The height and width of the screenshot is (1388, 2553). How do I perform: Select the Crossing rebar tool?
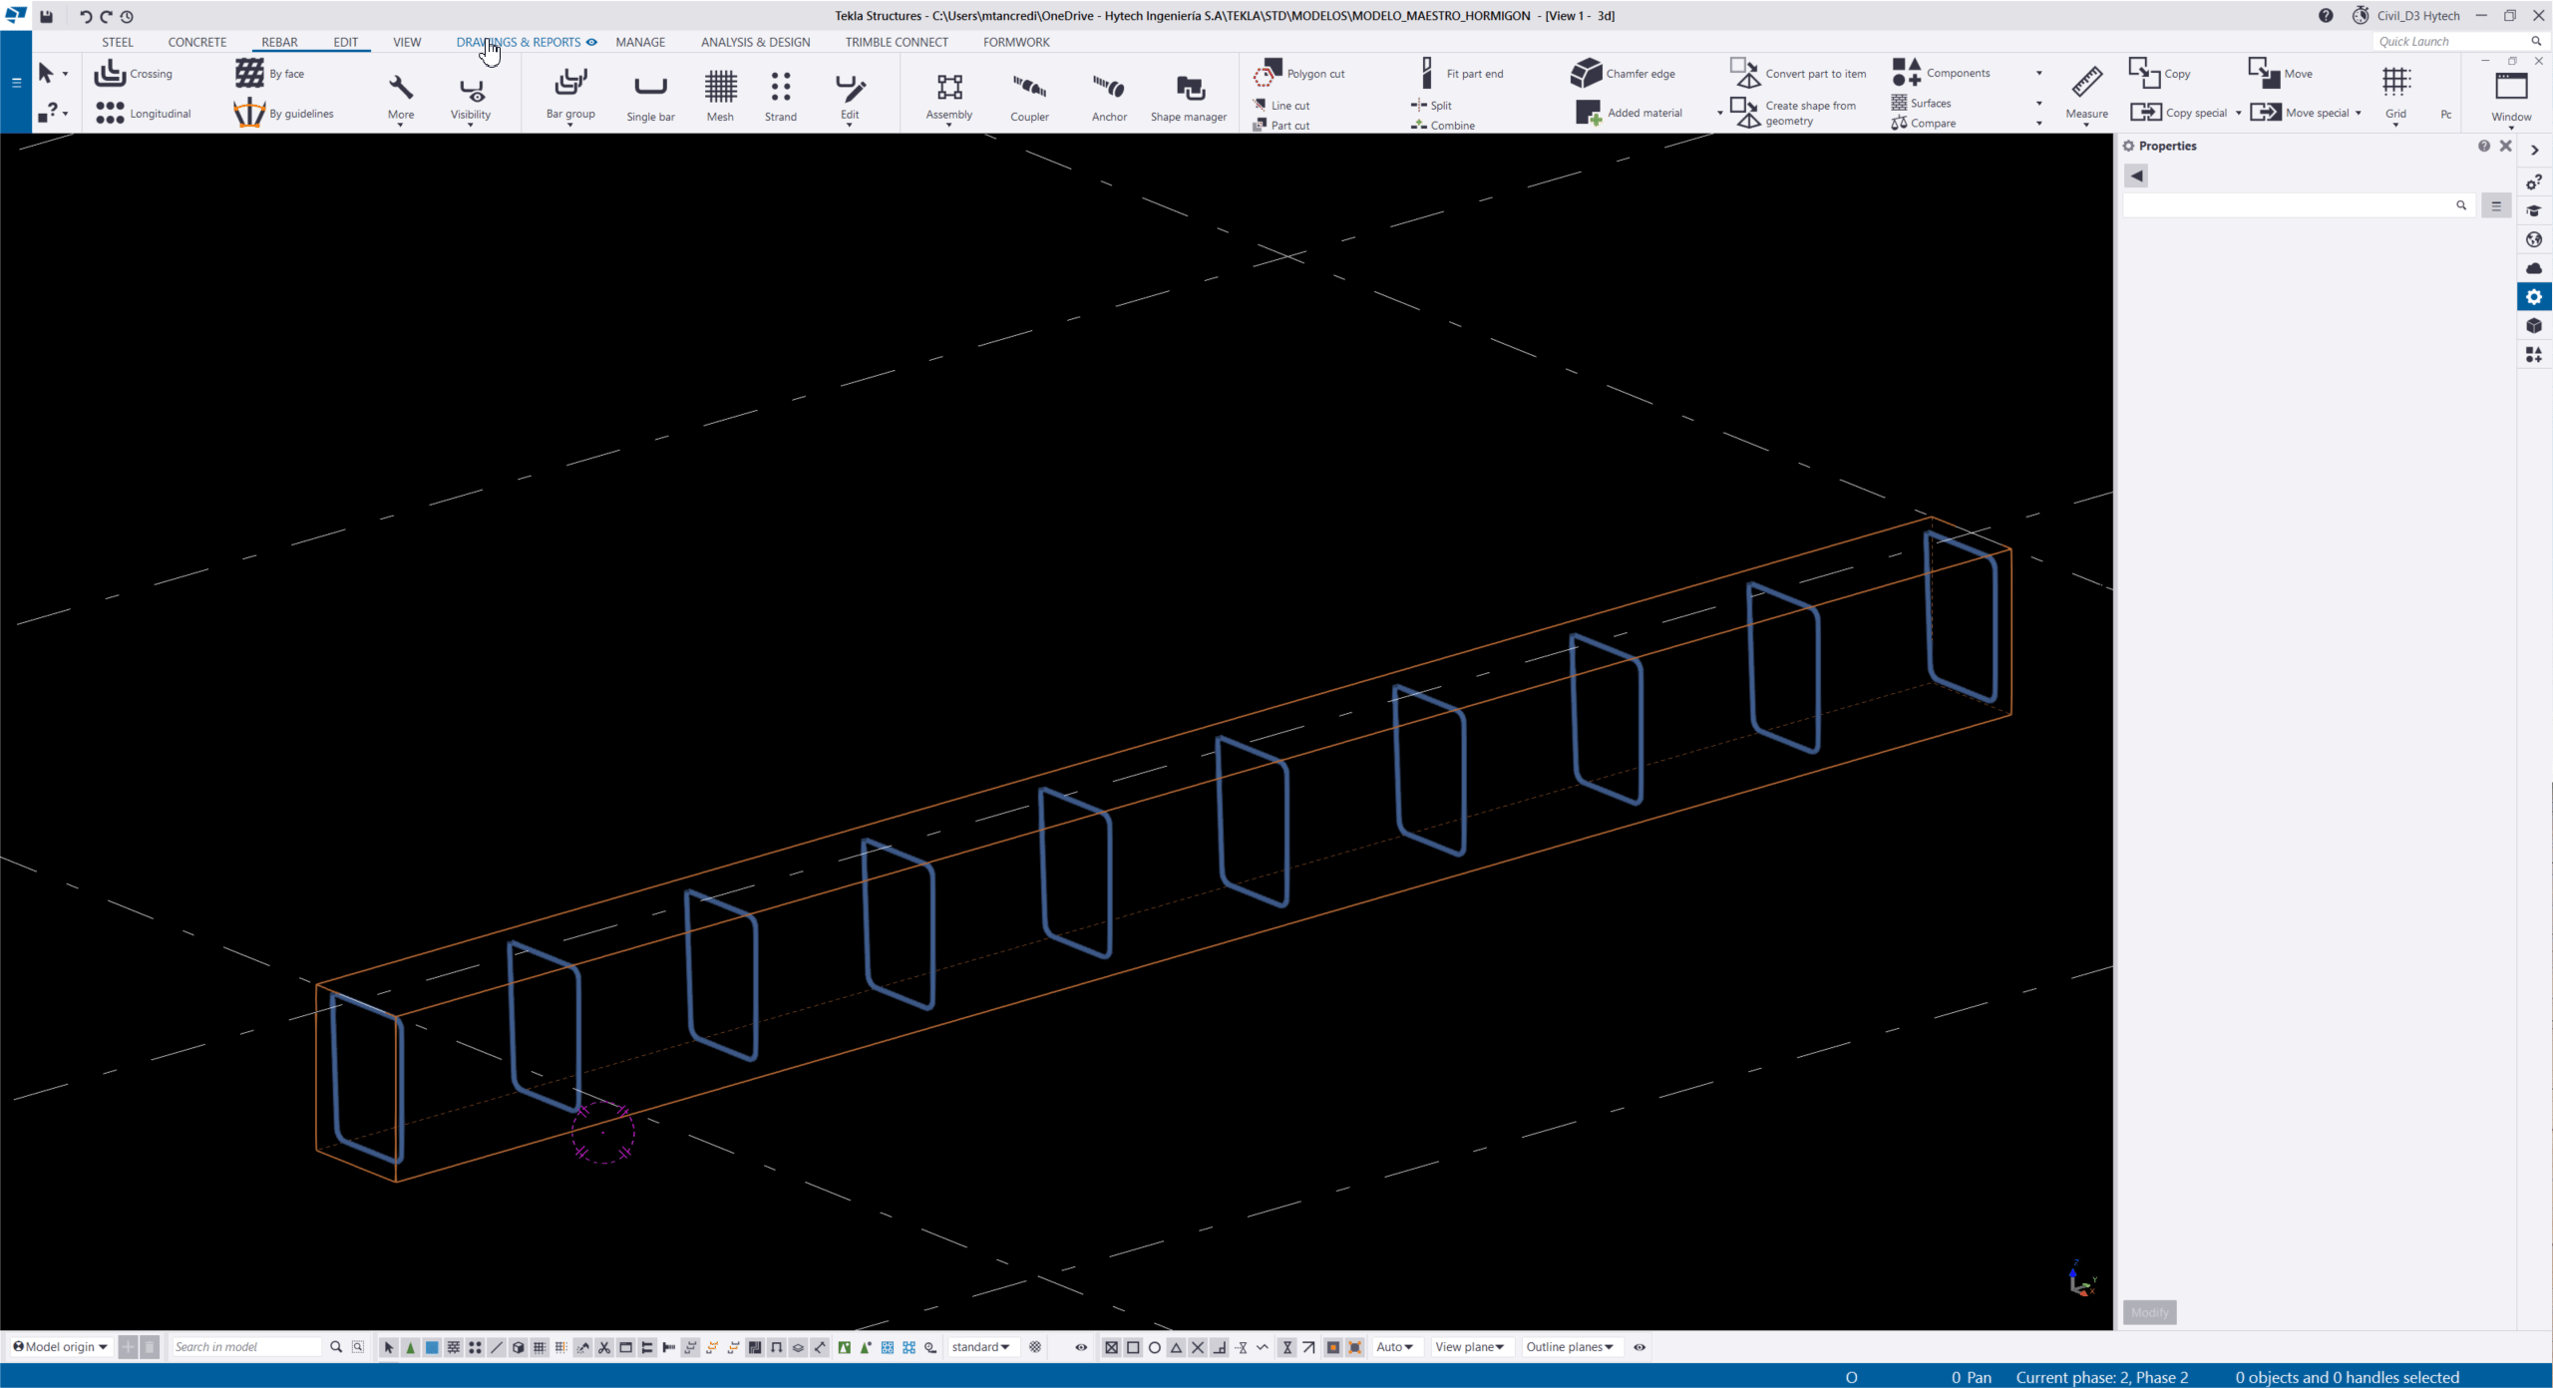point(133,73)
